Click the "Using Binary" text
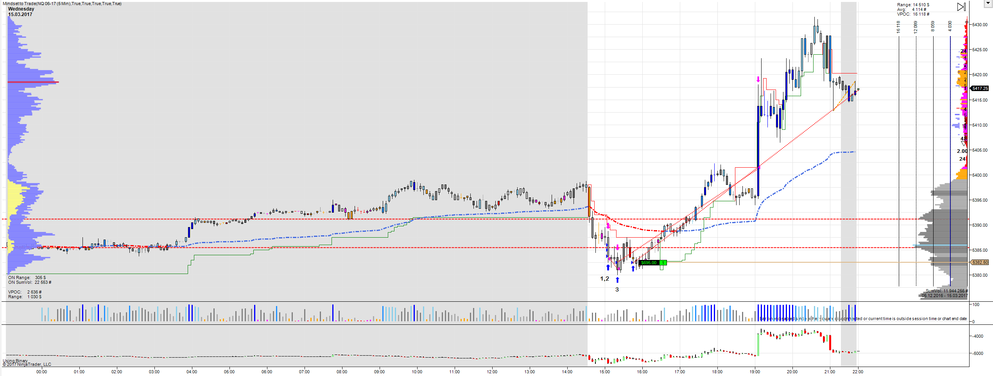Viewport: 993px width, 376px height. 15,361
